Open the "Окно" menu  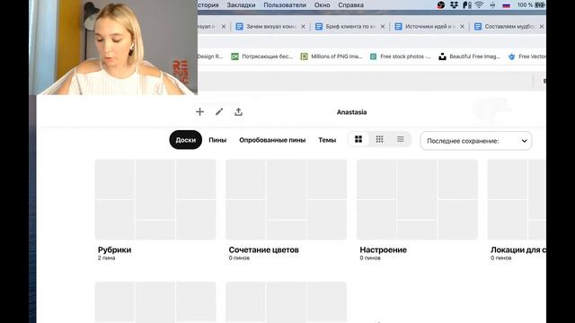[x=322, y=4]
